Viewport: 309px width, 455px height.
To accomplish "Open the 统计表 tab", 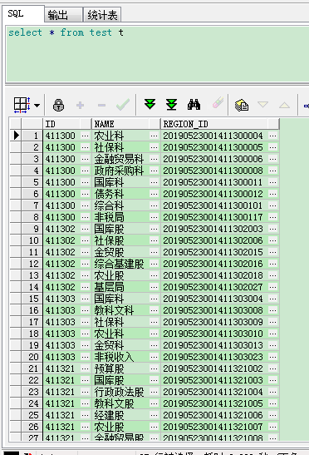I will (102, 15).
